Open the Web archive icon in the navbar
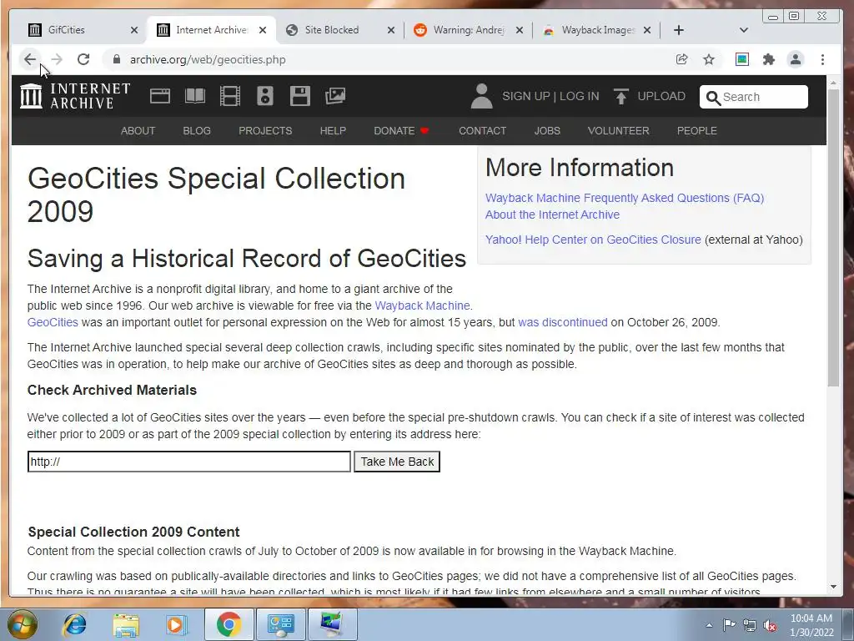The image size is (854, 641). click(x=160, y=96)
